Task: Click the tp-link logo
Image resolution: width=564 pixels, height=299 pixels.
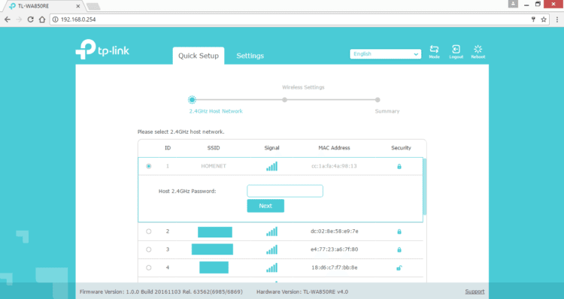Action: (x=102, y=50)
